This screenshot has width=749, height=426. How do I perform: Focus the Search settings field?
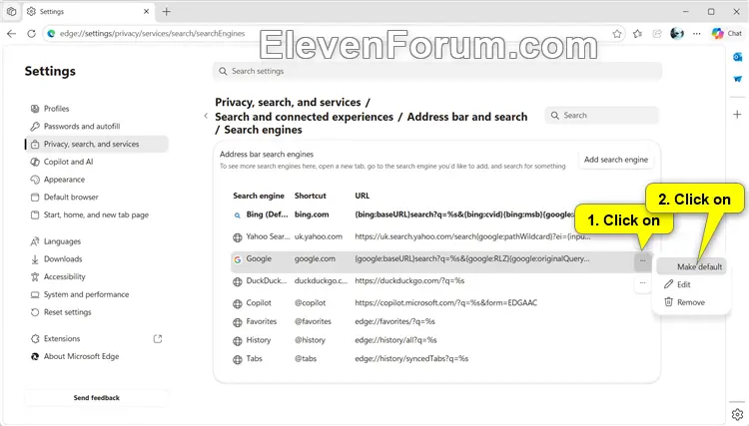click(x=437, y=71)
